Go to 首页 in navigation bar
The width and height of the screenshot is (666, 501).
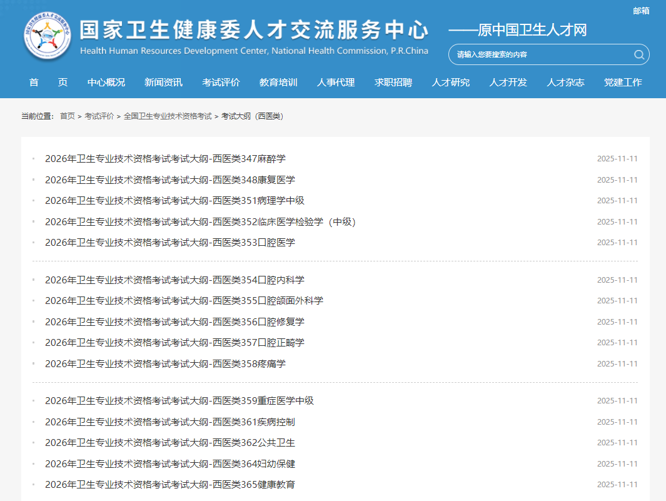(x=48, y=83)
